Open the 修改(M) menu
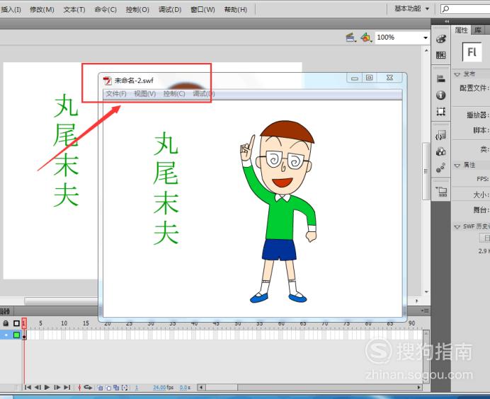This screenshot has height=399, width=490. 42,9
